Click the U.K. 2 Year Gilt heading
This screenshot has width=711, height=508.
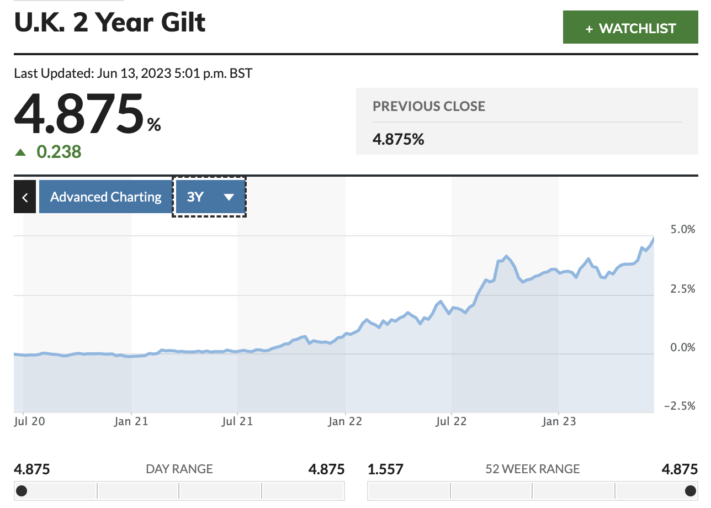[110, 23]
